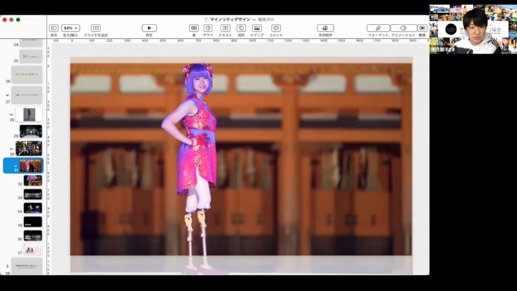Select highlighted slide 31 thumbnail

pos(31,165)
